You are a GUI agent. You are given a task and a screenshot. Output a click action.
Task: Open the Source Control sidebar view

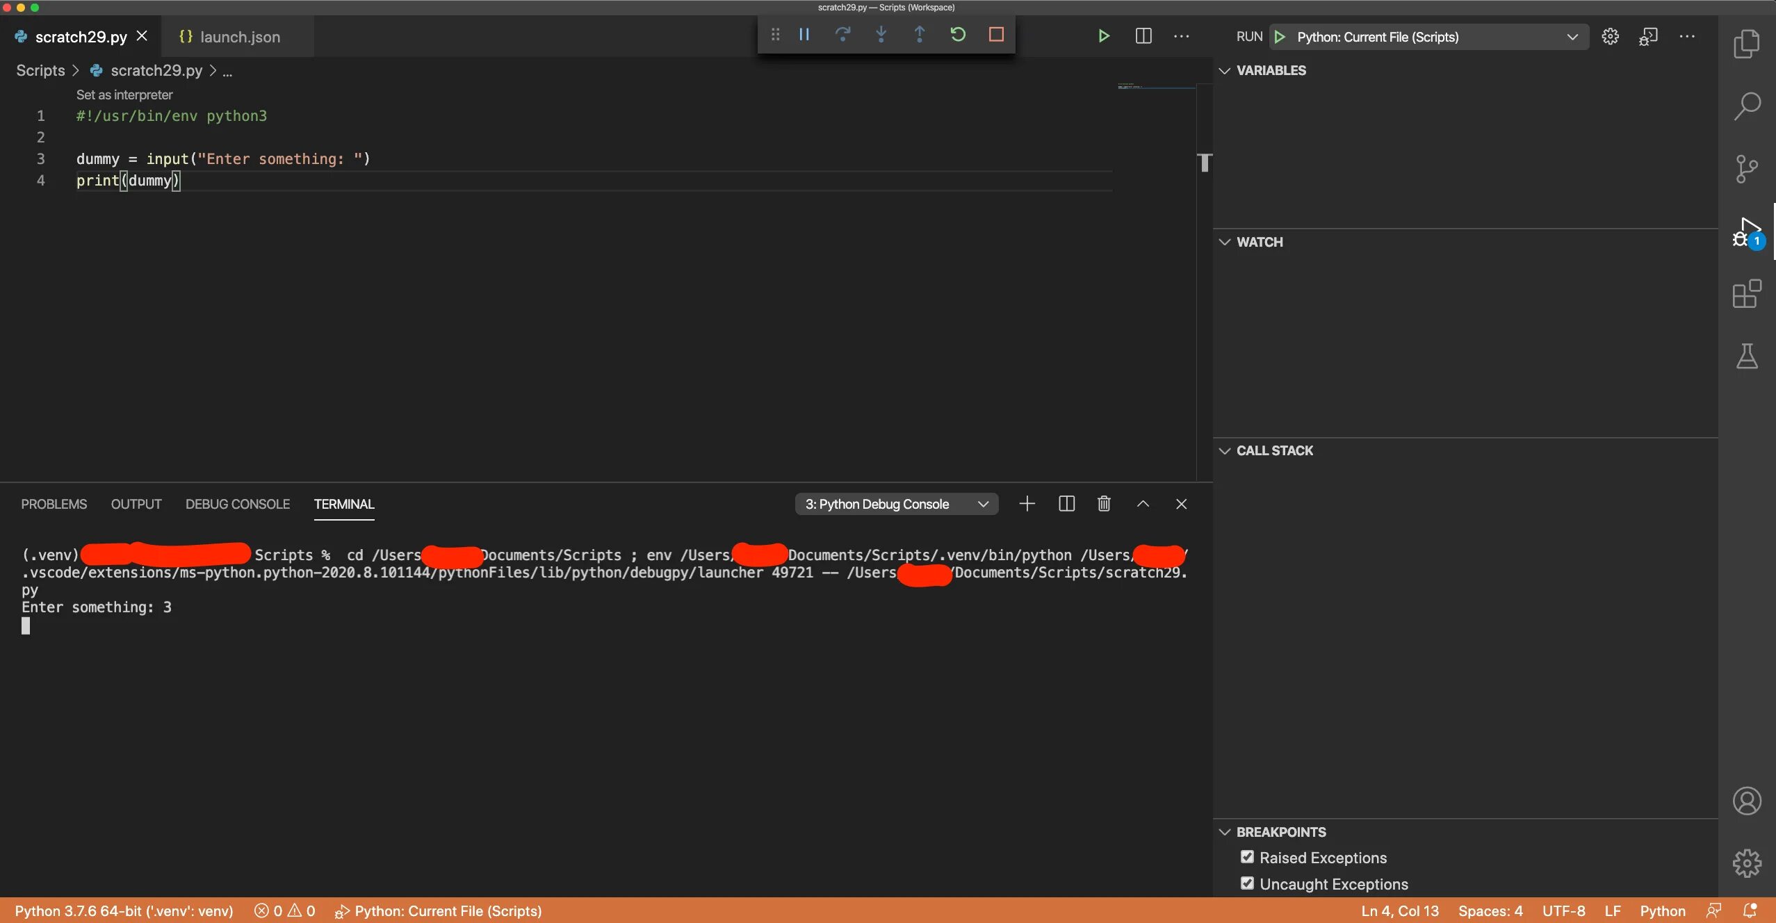click(1746, 169)
